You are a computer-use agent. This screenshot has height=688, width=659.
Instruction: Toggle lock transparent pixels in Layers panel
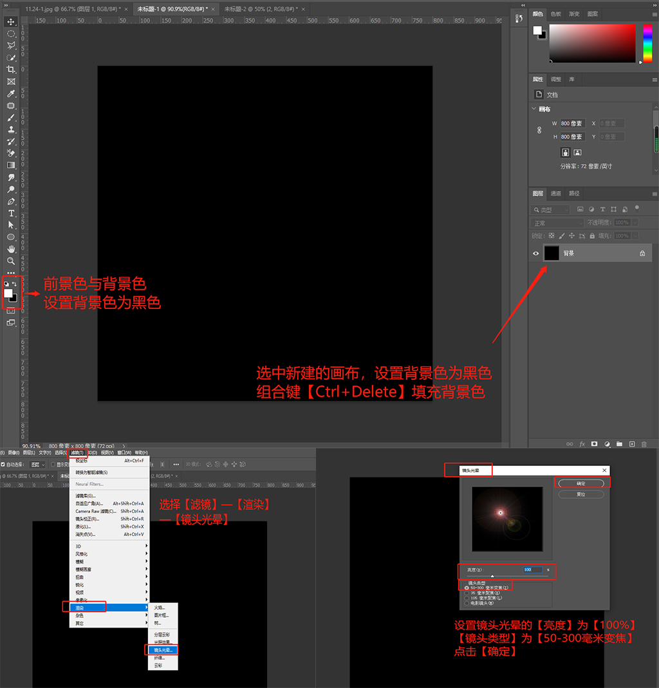(x=552, y=236)
